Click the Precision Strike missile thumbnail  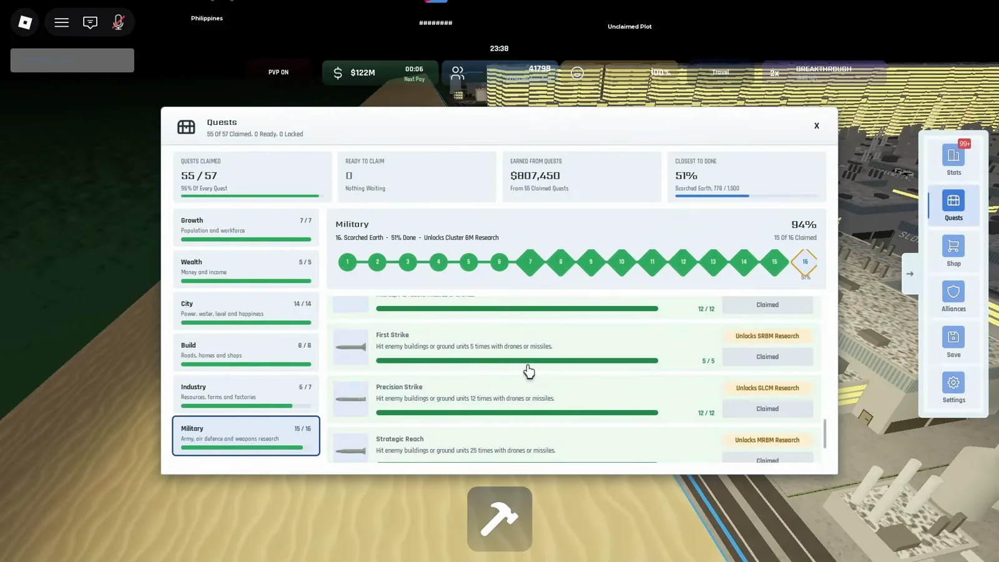coord(350,399)
